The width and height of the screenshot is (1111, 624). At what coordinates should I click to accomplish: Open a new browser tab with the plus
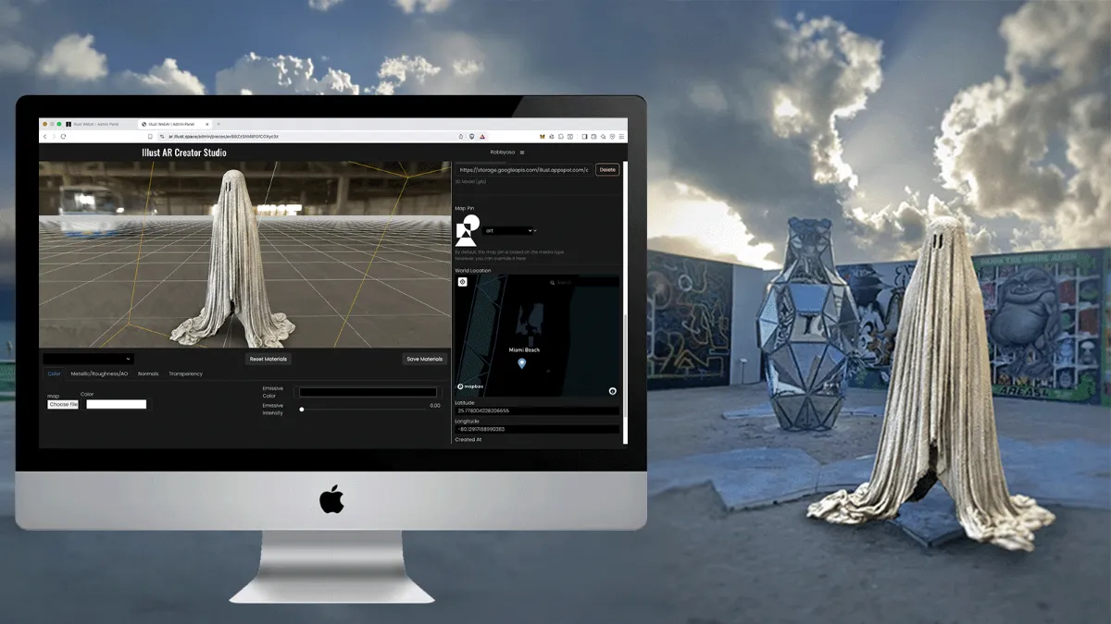click(218, 124)
